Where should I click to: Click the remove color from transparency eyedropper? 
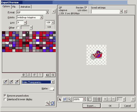(17, 82)
